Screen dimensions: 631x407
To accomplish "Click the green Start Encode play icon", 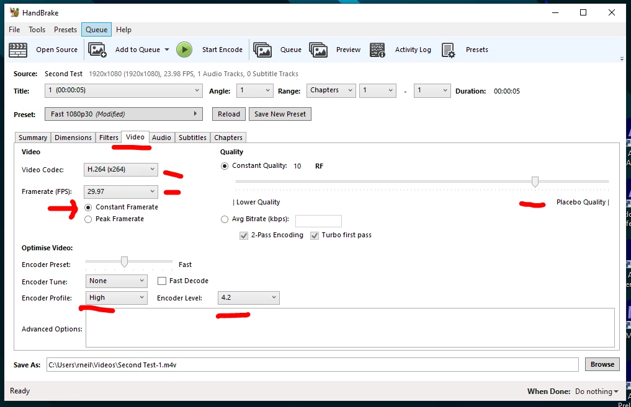I will point(184,50).
